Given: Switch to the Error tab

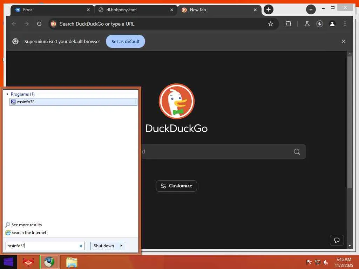Looking at the screenshot, I should click(53, 10).
